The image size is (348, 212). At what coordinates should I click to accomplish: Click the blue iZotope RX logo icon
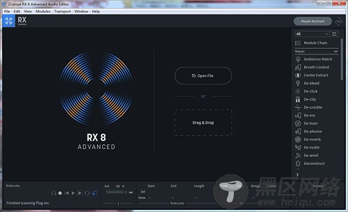click(9, 21)
